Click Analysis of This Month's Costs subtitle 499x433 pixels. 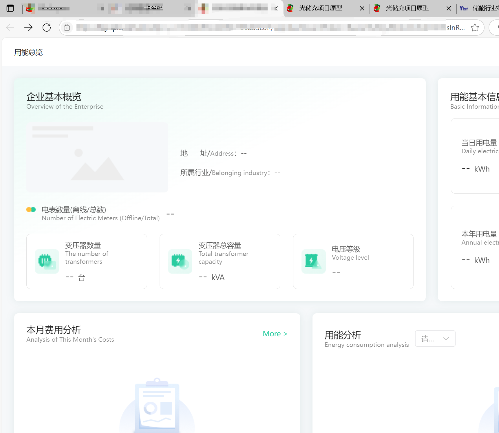click(x=70, y=340)
